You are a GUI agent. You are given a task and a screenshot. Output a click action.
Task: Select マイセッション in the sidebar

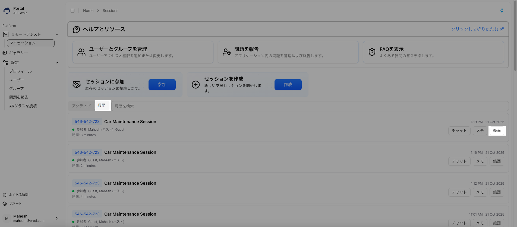(31, 43)
